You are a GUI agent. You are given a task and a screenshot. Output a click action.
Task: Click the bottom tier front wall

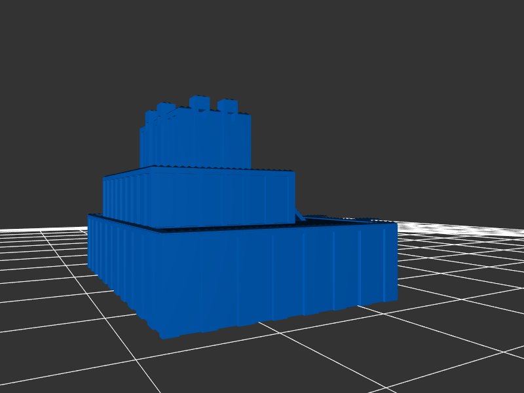[275, 275]
